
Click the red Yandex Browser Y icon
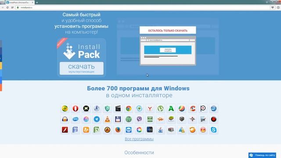(150, 108)
